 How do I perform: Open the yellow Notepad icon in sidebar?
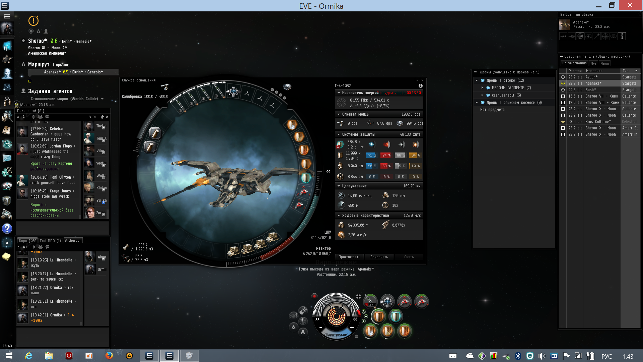[6, 257]
